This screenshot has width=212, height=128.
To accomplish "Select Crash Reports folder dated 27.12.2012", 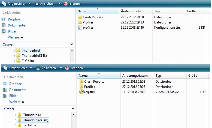I will [x=92, y=81].
